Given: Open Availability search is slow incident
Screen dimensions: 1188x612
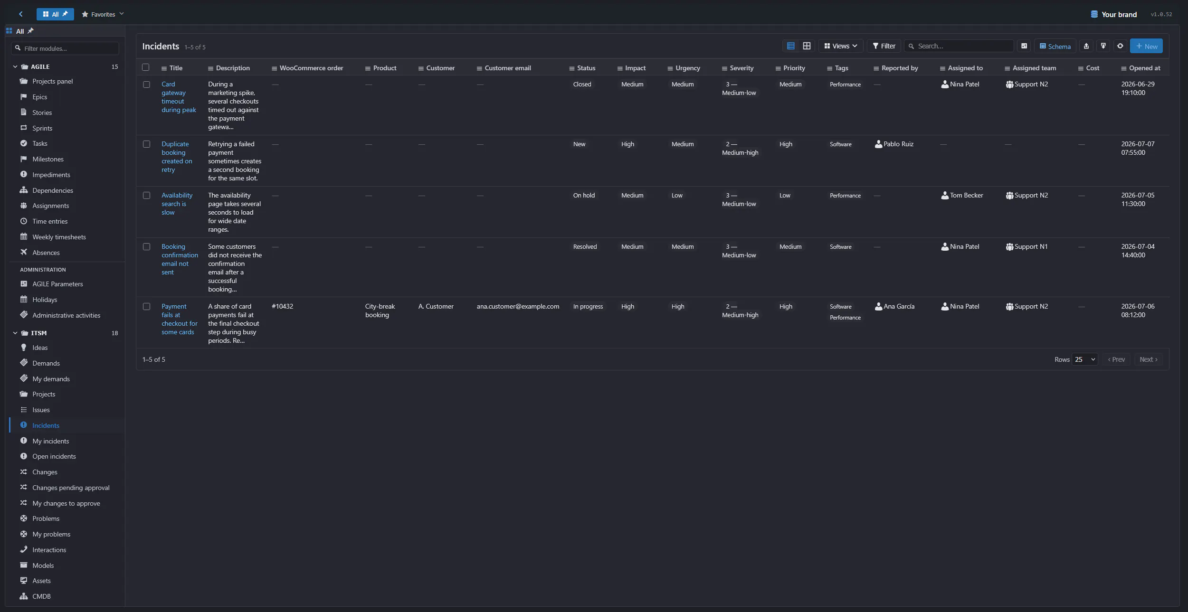Looking at the screenshot, I should point(177,204).
